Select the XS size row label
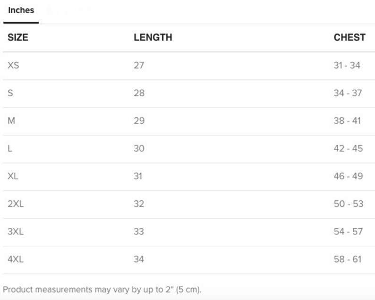This screenshot has height=300, width=375. click(x=13, y=65)
